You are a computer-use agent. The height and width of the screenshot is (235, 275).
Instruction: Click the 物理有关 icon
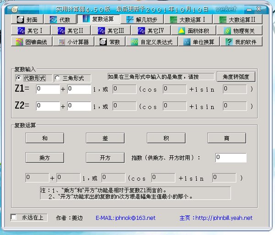pos(227,31)
